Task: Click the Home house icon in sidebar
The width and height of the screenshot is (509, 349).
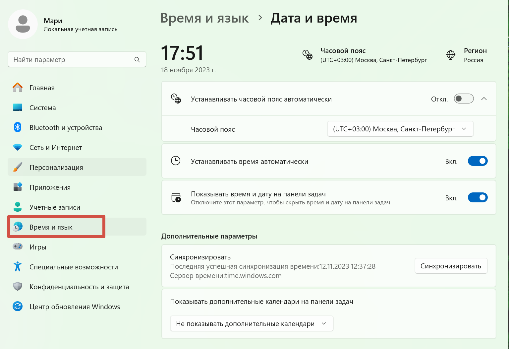Action: point(18,88)
